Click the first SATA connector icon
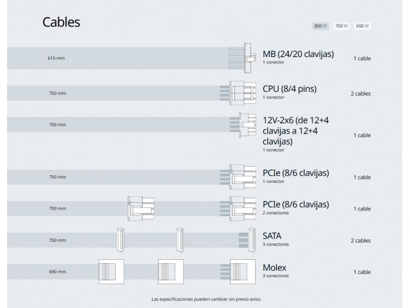 tap(119, 240)
